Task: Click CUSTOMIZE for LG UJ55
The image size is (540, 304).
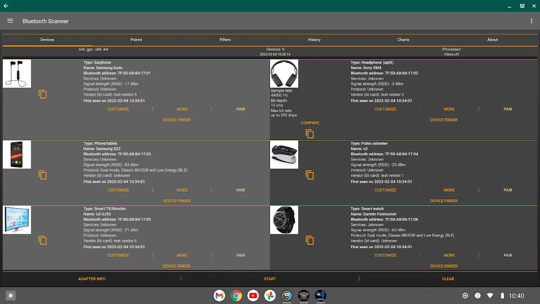Action: point(118,255)
